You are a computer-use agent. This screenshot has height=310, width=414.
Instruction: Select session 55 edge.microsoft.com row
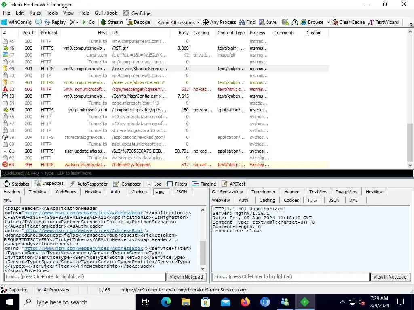[x=165, y=110]
